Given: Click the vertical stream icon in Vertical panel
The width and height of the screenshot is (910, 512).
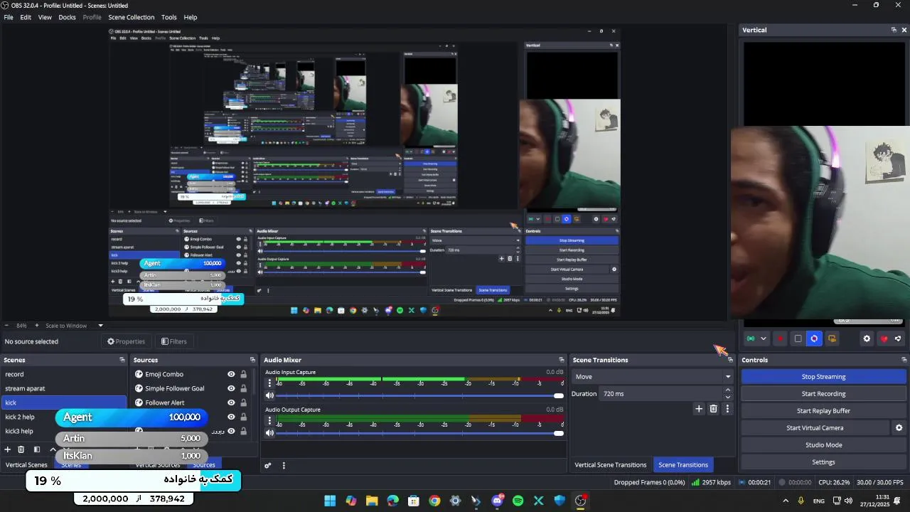Looking at the screenshot, I should coord(750,338).
